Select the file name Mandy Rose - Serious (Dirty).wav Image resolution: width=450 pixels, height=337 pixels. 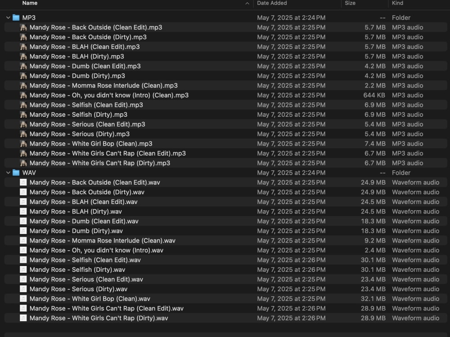pyautogui.click(x=79, y=289)
